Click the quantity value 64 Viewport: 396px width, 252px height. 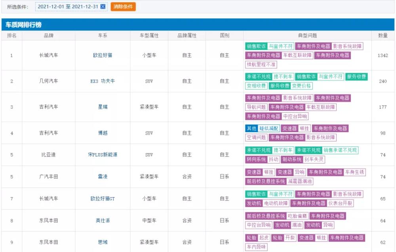[383, 221]
